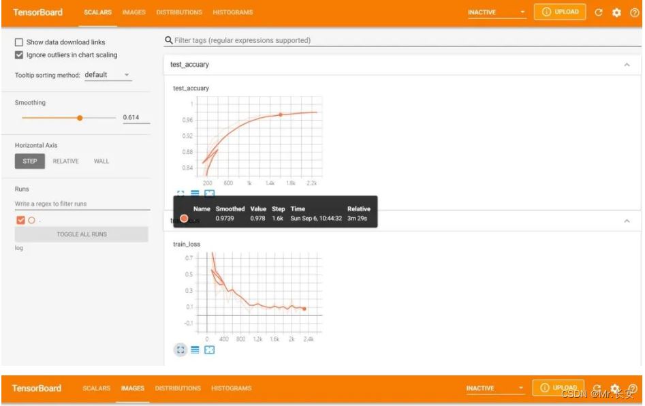Screen dimensions: 645x406
Task: Open the HISTOGRAMS tab in top header
Action: (232, 12)
